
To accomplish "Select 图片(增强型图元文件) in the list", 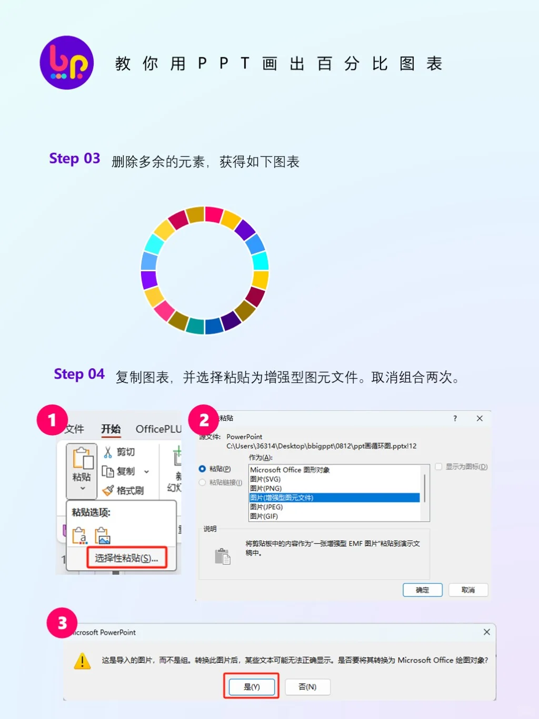I will 335,498.
